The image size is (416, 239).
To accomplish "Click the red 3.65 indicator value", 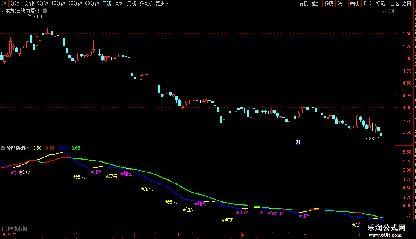I will click(50, 149).
